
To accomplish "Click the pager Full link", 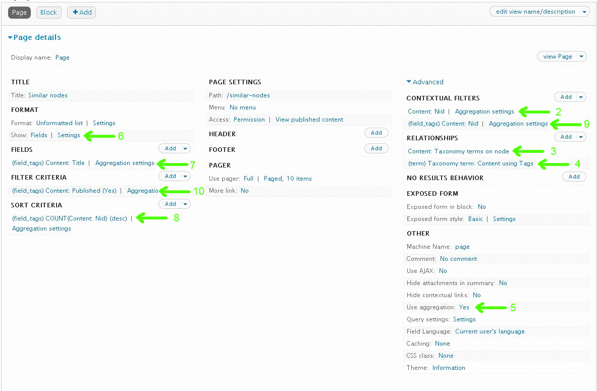I will tap(248, 179).
